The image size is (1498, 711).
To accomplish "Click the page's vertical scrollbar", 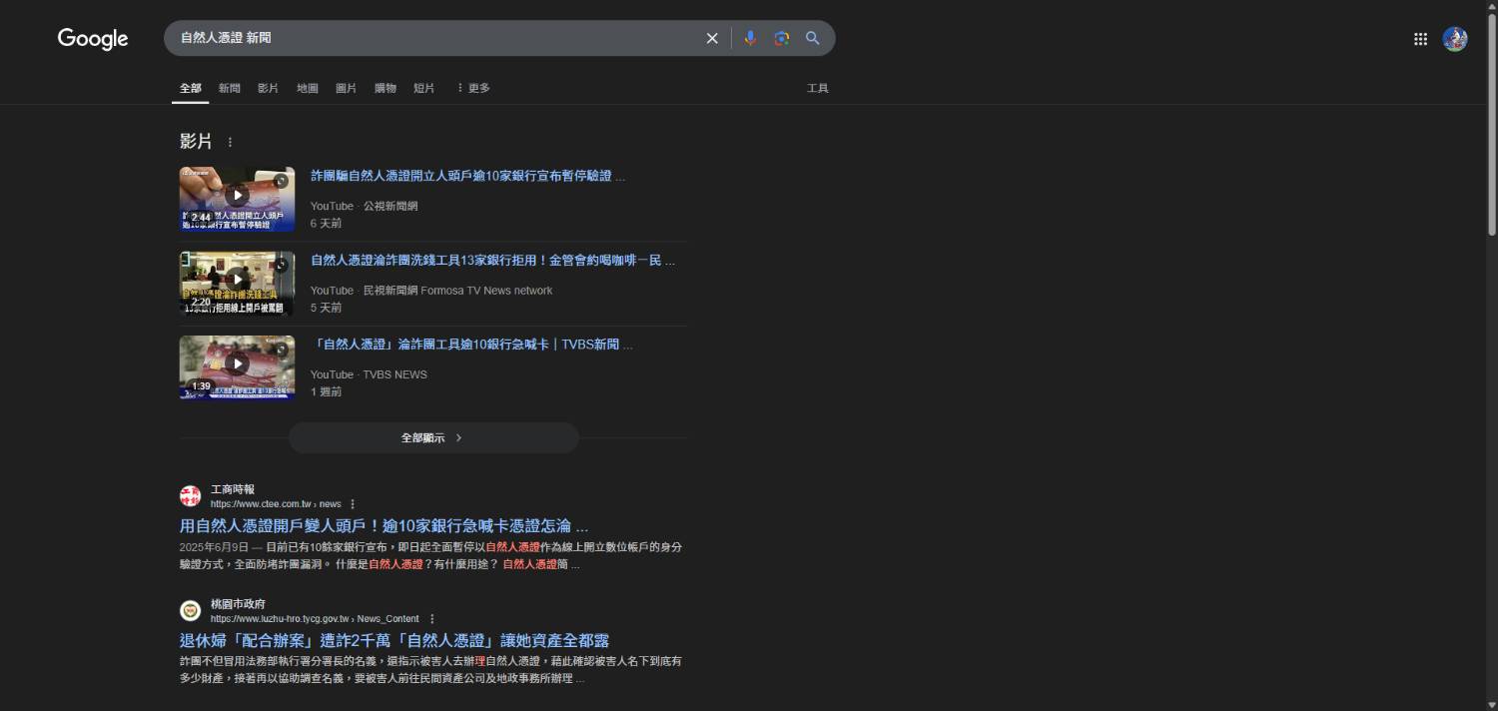I will (x=1492, y=125).
